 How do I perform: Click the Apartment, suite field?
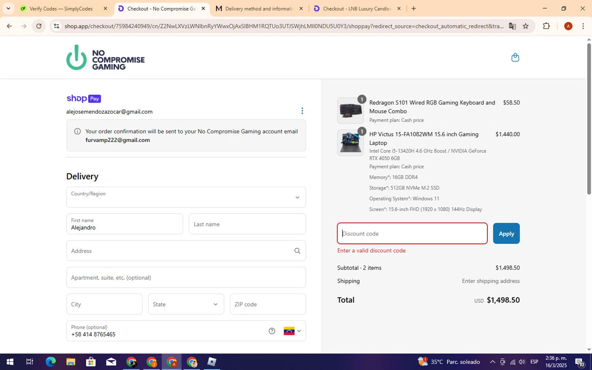pyautogui.click(x=186, y=277)
